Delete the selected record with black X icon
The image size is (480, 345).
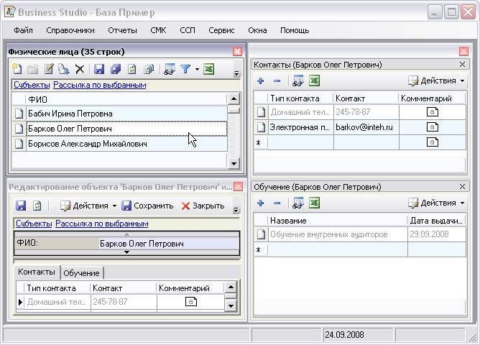(x=80, y=69)
